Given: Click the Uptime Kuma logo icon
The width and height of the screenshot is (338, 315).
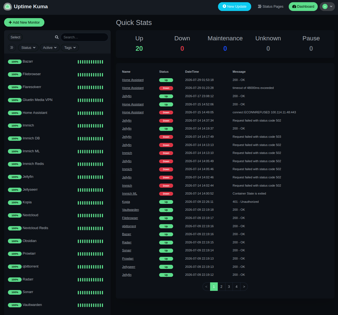Looking at the screenshot, I should point(8,7).
